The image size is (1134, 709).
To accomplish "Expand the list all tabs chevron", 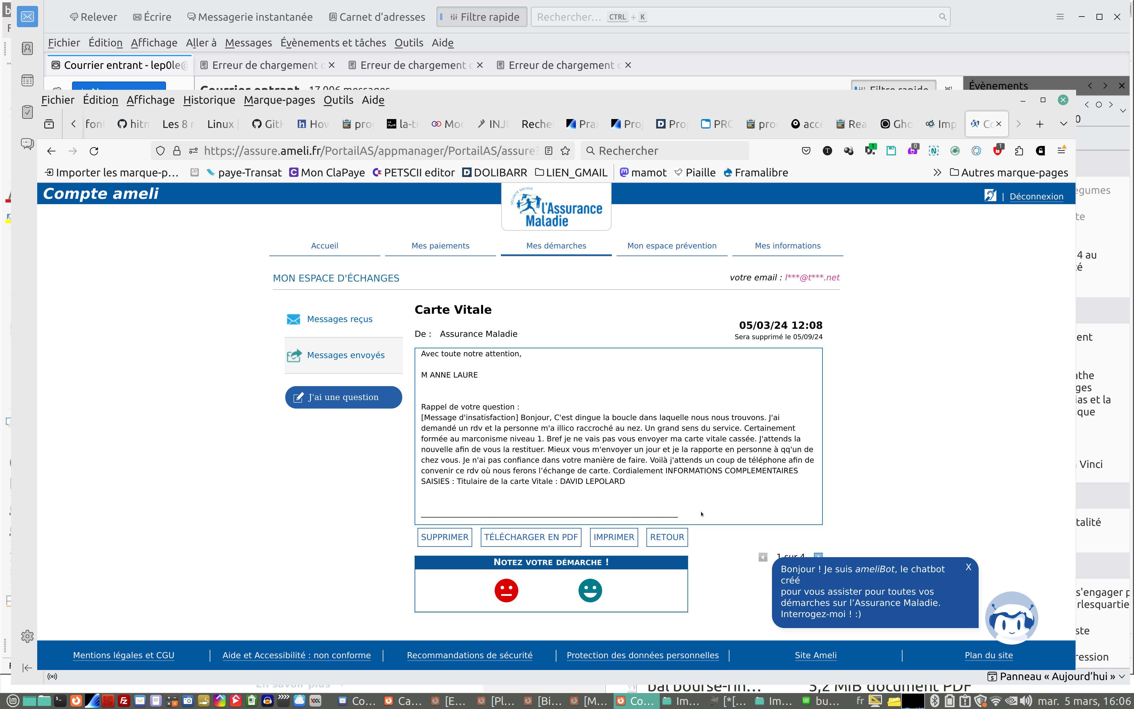I will (1063, 124).
